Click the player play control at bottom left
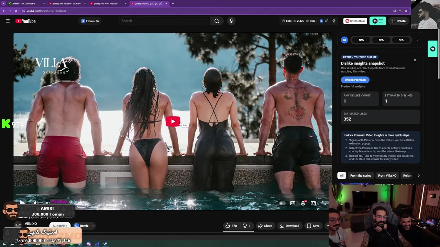 (x=22, y=203)
